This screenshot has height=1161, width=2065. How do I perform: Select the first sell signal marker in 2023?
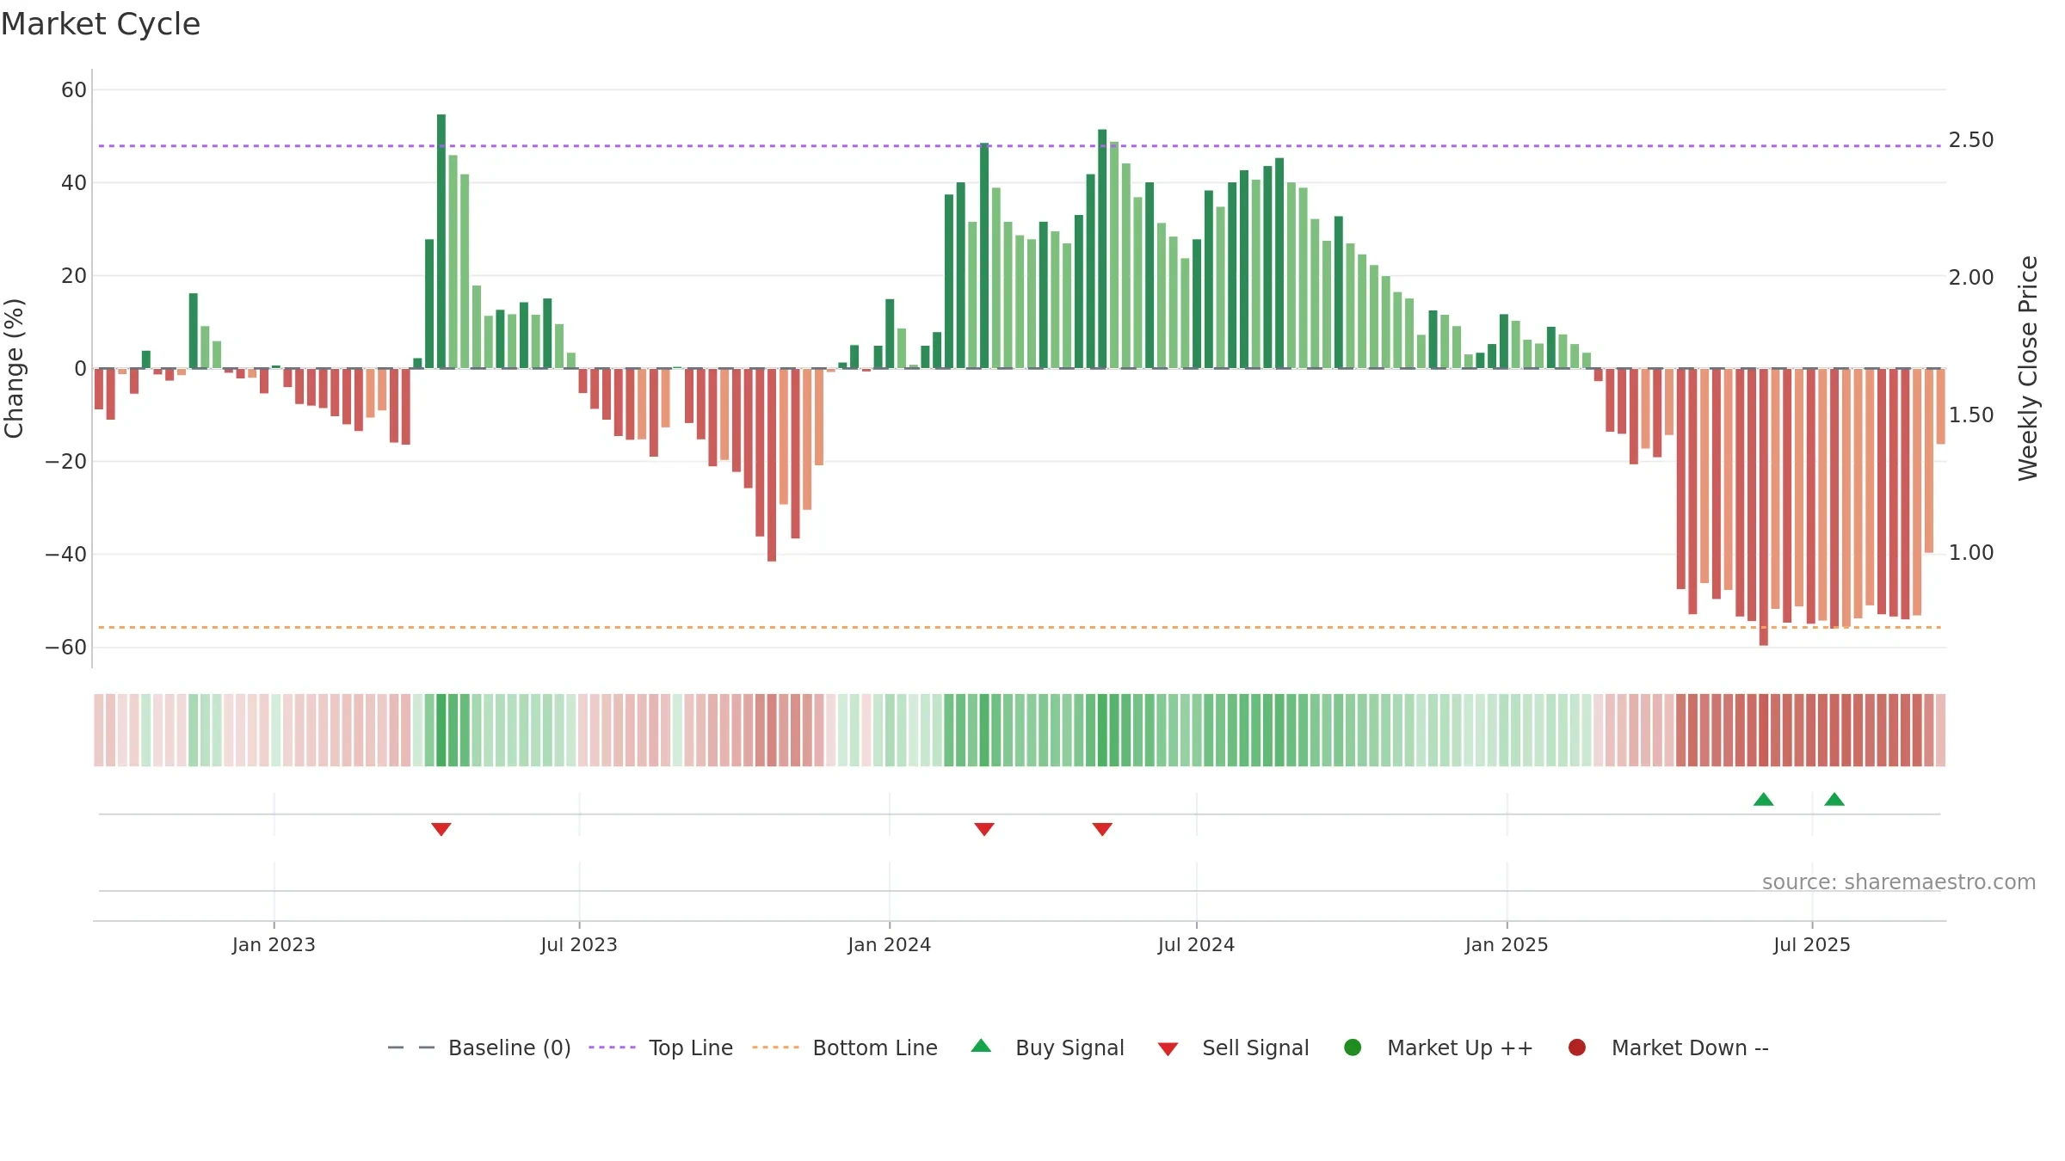point(441,829)
